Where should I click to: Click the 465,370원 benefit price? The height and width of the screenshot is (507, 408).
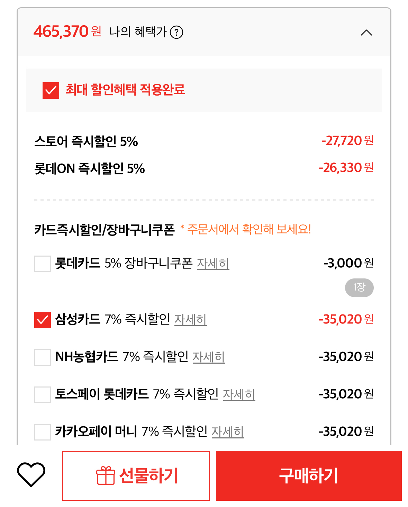(x=67, y=32)
